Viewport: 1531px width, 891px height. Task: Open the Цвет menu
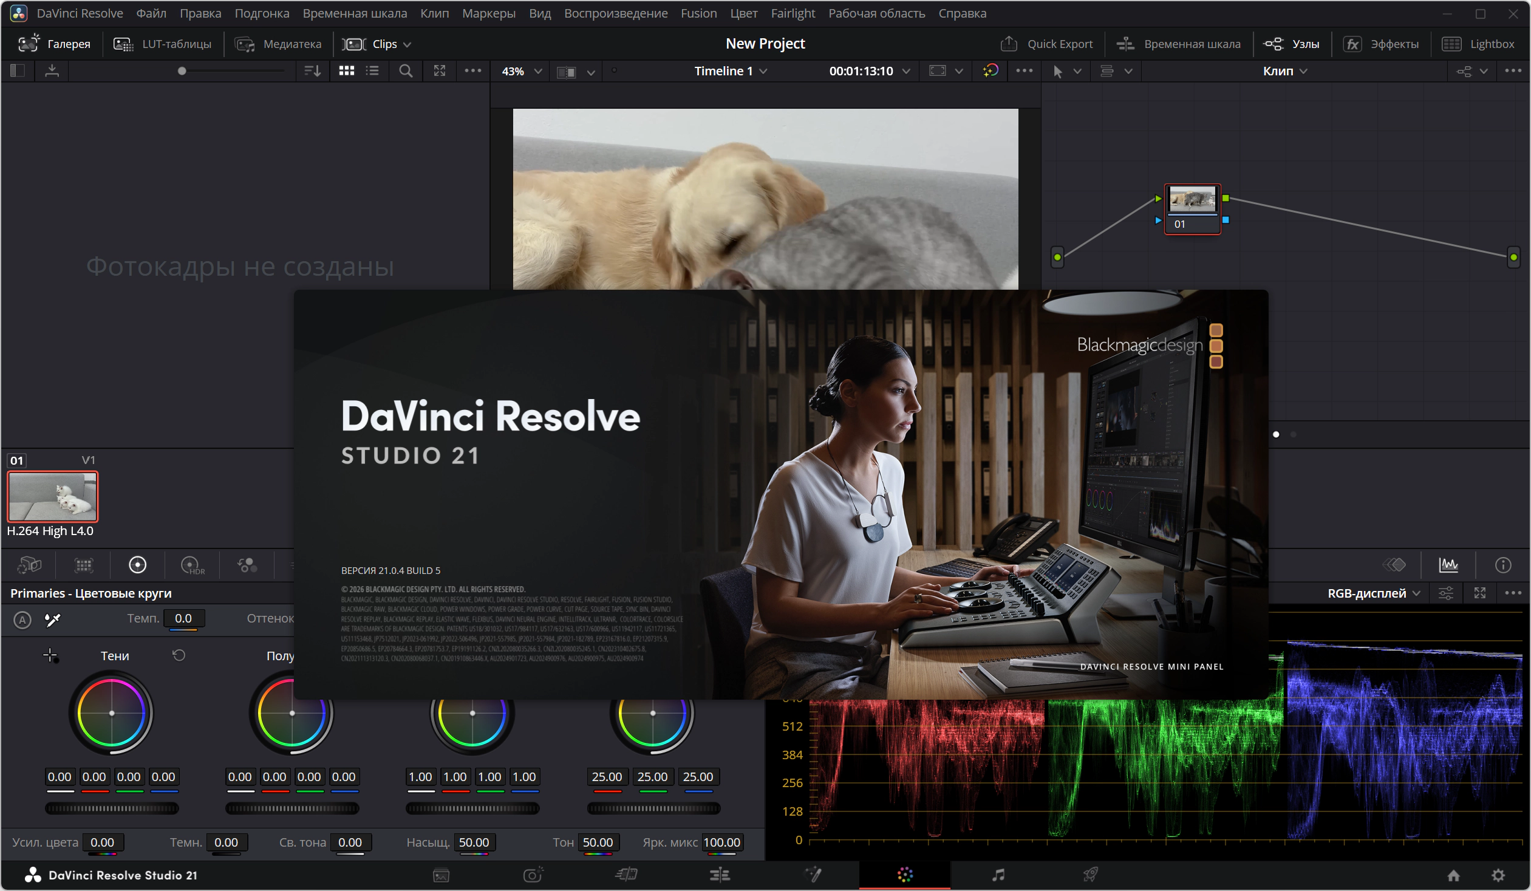pos(743,13)
